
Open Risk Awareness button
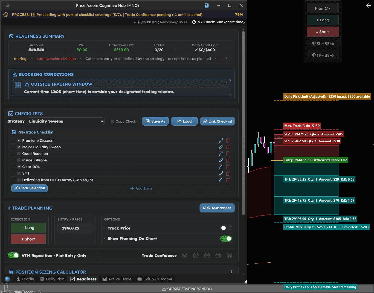click(x=217, y=208)
